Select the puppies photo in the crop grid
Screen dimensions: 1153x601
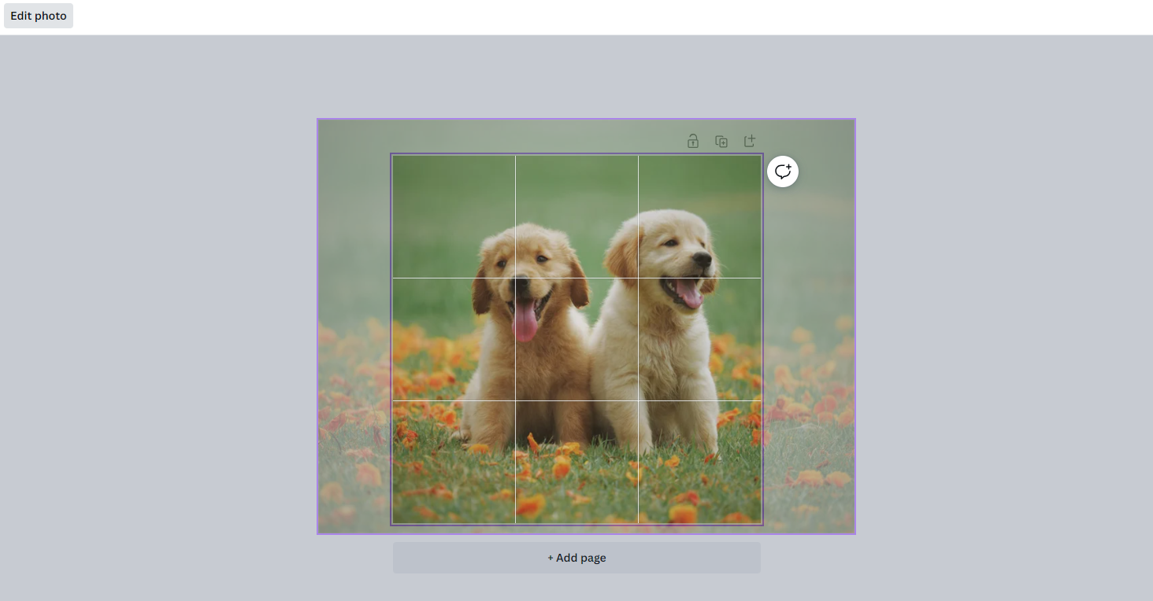coord(577,339)
